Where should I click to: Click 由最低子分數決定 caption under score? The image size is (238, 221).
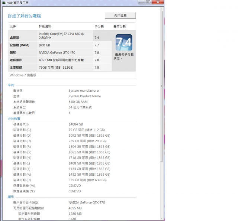click(x=124, y=56)
